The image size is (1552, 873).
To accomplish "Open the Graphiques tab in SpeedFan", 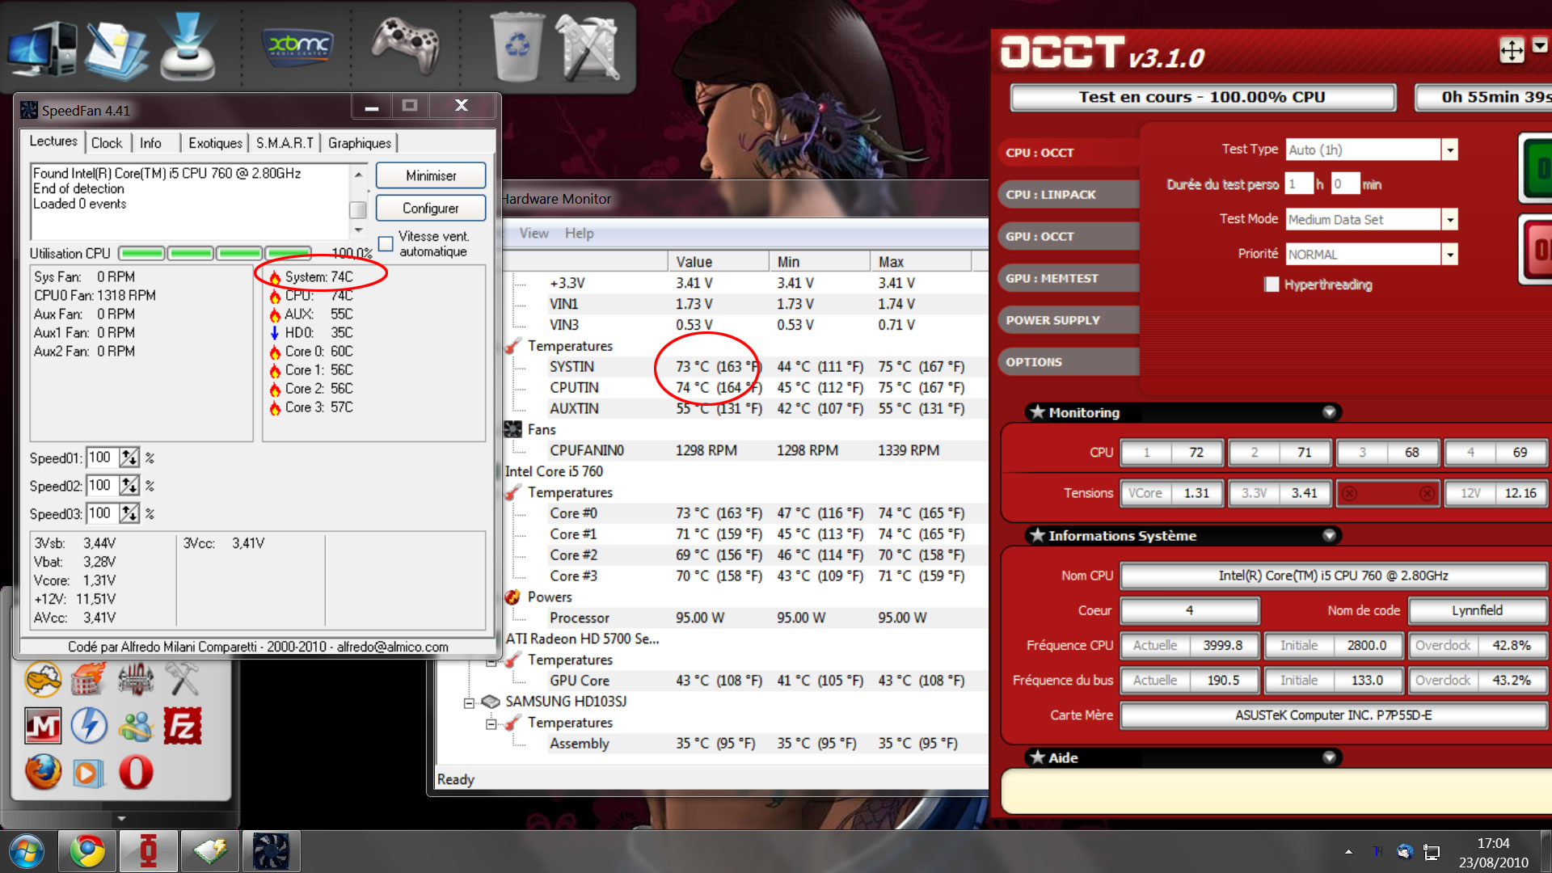I will (360, 143).
